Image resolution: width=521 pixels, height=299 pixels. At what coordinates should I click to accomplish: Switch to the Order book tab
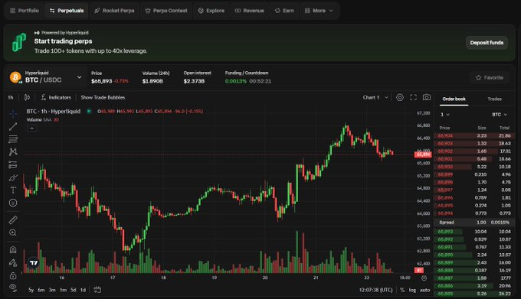pyautogui.click(x=454, y=99)
